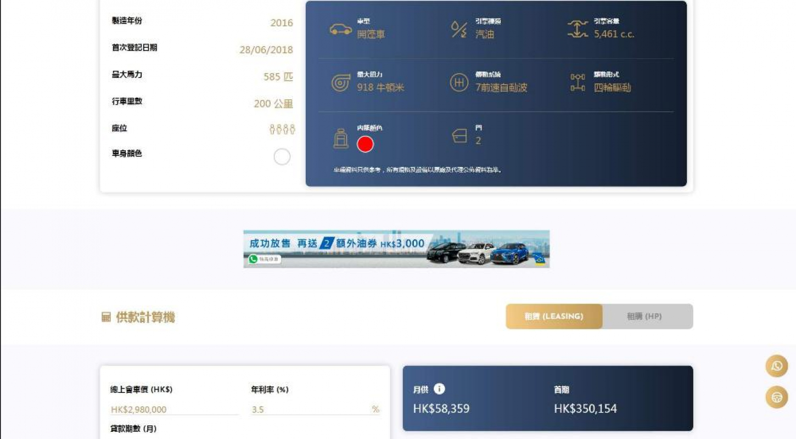Screen dimensions: 796x439
Task: Click the calculator icon beside 供款計算機
Action: click(x=106, y=317)
